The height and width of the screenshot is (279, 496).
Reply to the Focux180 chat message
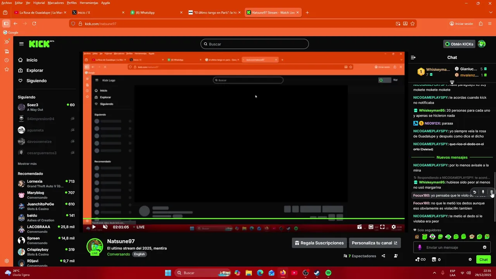[x=474, y=192]
